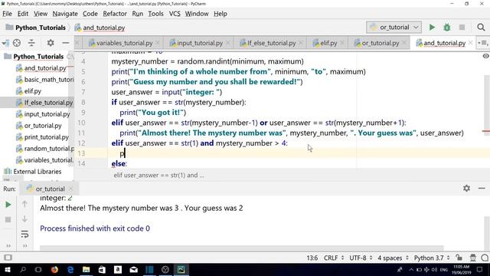Click the green Debug bug icon
The image size is (490, 276).
pyautogui.click(x=447, y=28)
